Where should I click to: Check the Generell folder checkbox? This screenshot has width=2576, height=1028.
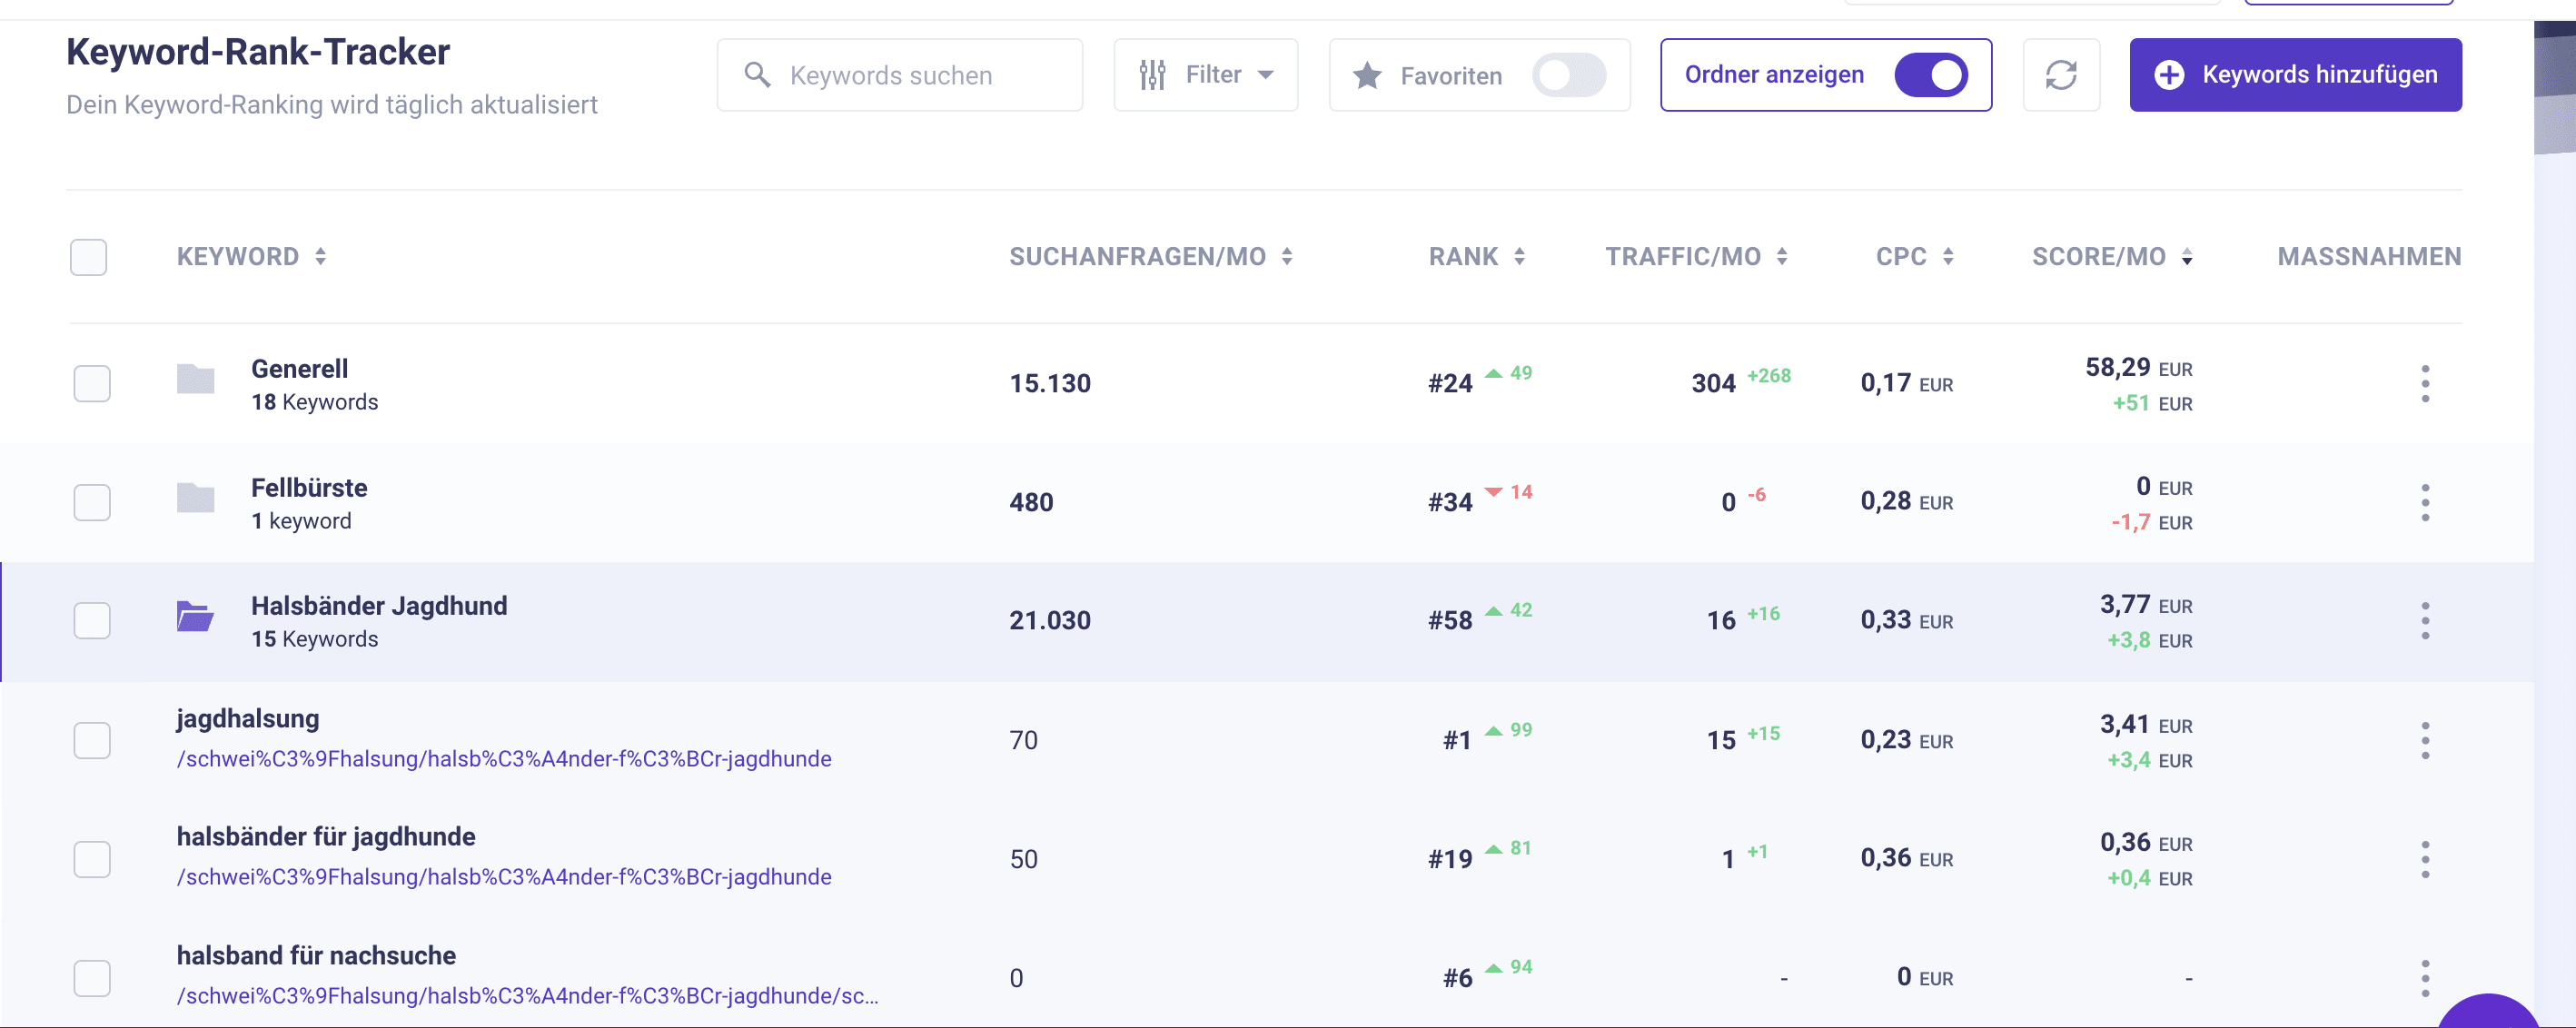pos(92,384)
